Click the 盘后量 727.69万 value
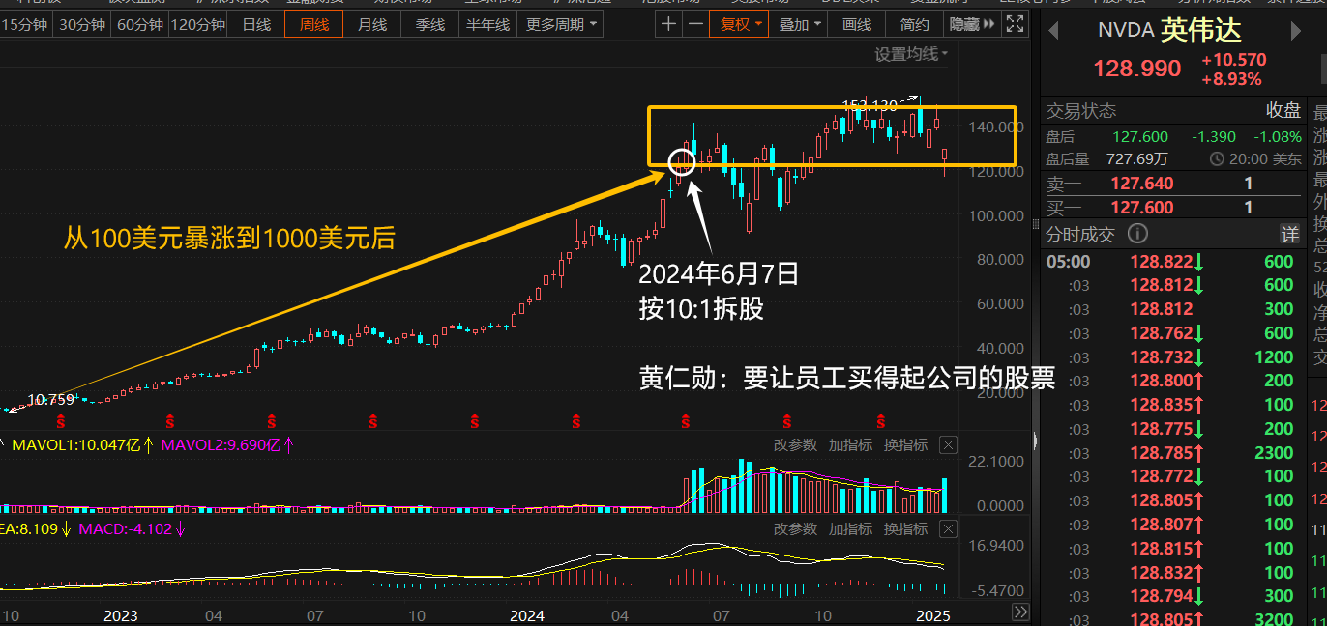The image size is (1327, 626). tap(1139, 159)
